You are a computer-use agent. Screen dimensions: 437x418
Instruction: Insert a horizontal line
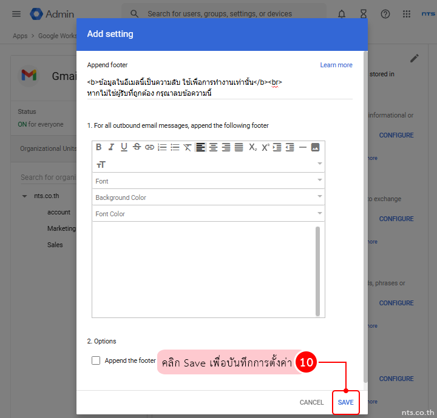[303, 147]
